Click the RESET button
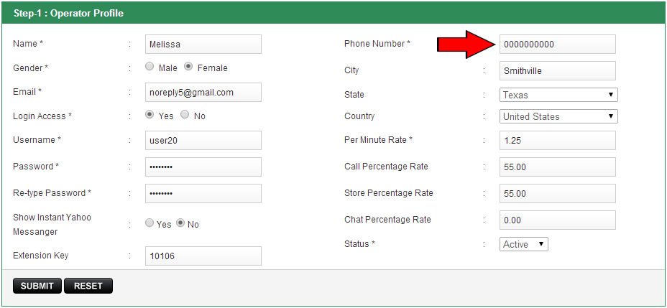The height and width of the screenshot is (308, 667). click(x=88, y=286)
